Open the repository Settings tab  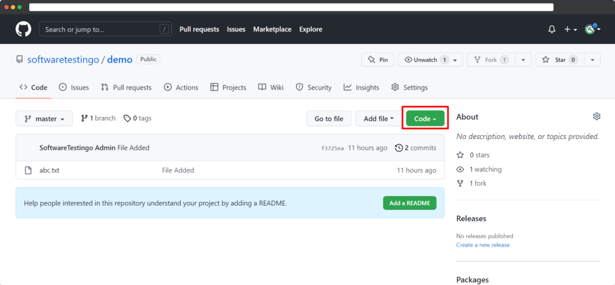point(410,87)
